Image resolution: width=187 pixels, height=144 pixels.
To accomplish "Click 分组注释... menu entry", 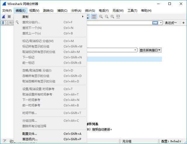I will [50, 121].
